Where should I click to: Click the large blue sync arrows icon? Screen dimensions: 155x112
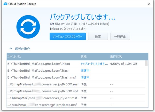pyautogui.click(x=28, y=27)
